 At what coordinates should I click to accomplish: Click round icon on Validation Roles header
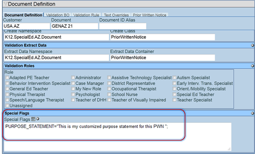tap(252, 66)
